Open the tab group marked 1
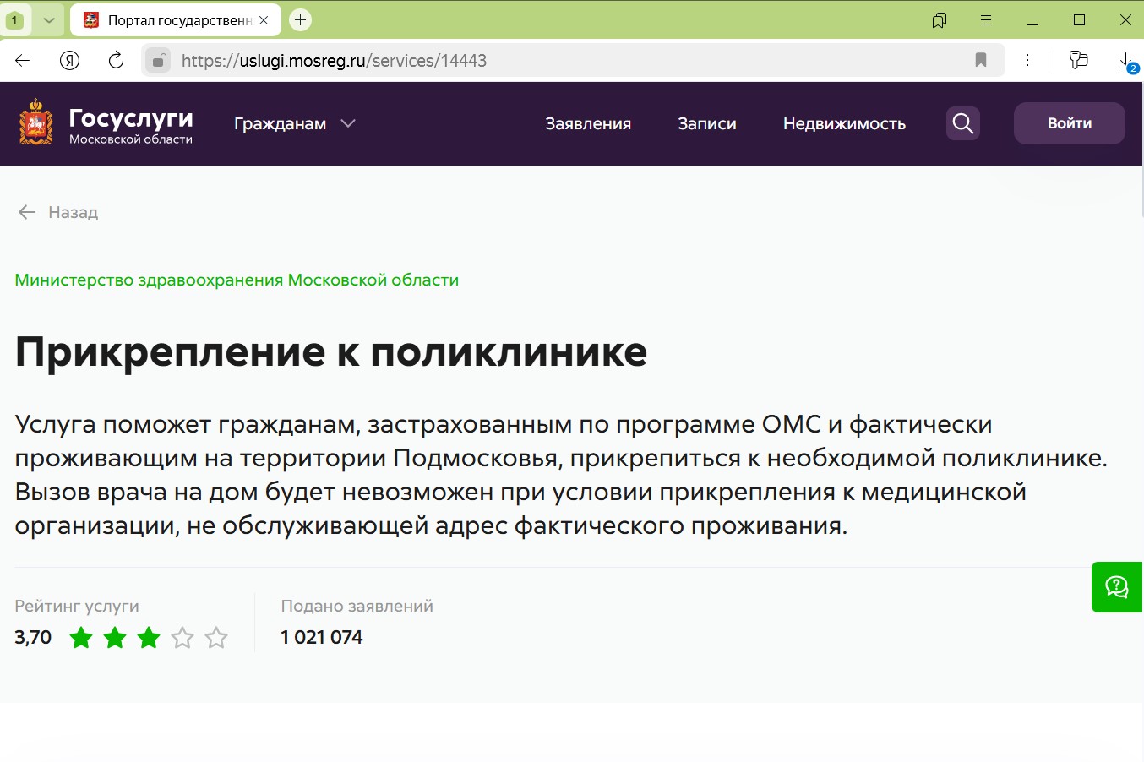Image resolution: width=1144 pixels, height=762 pixels. 15,19
